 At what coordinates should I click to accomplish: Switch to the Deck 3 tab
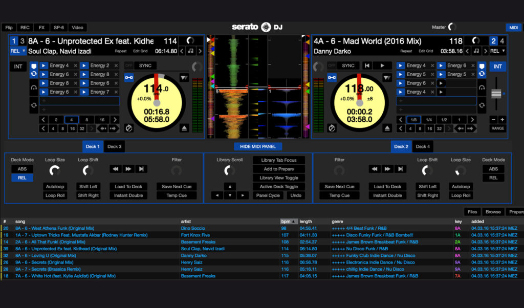(x=114, y=146)
